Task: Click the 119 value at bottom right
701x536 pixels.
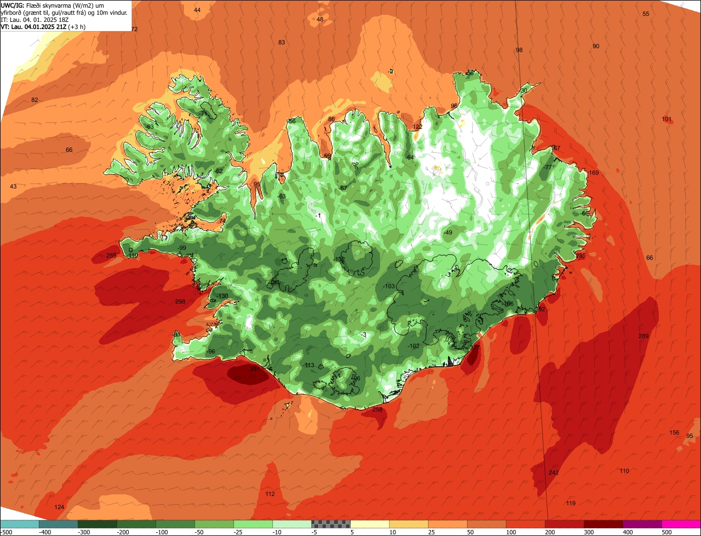Action: (x=571, y=503)
